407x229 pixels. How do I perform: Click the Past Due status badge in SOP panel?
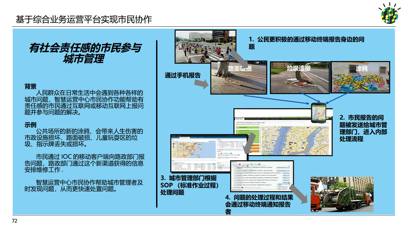coord(239,164)
